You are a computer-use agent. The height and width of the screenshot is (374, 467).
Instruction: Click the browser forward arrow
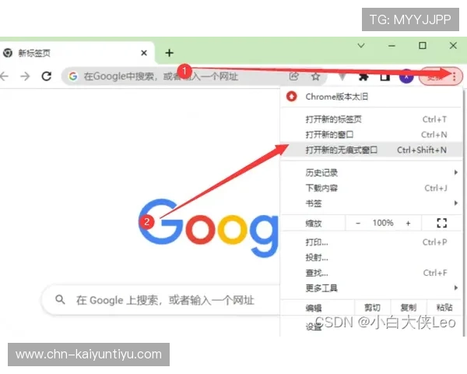25,76
